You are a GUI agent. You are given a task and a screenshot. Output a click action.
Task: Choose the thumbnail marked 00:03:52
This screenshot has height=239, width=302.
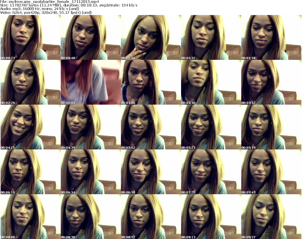tap(271, 82)
